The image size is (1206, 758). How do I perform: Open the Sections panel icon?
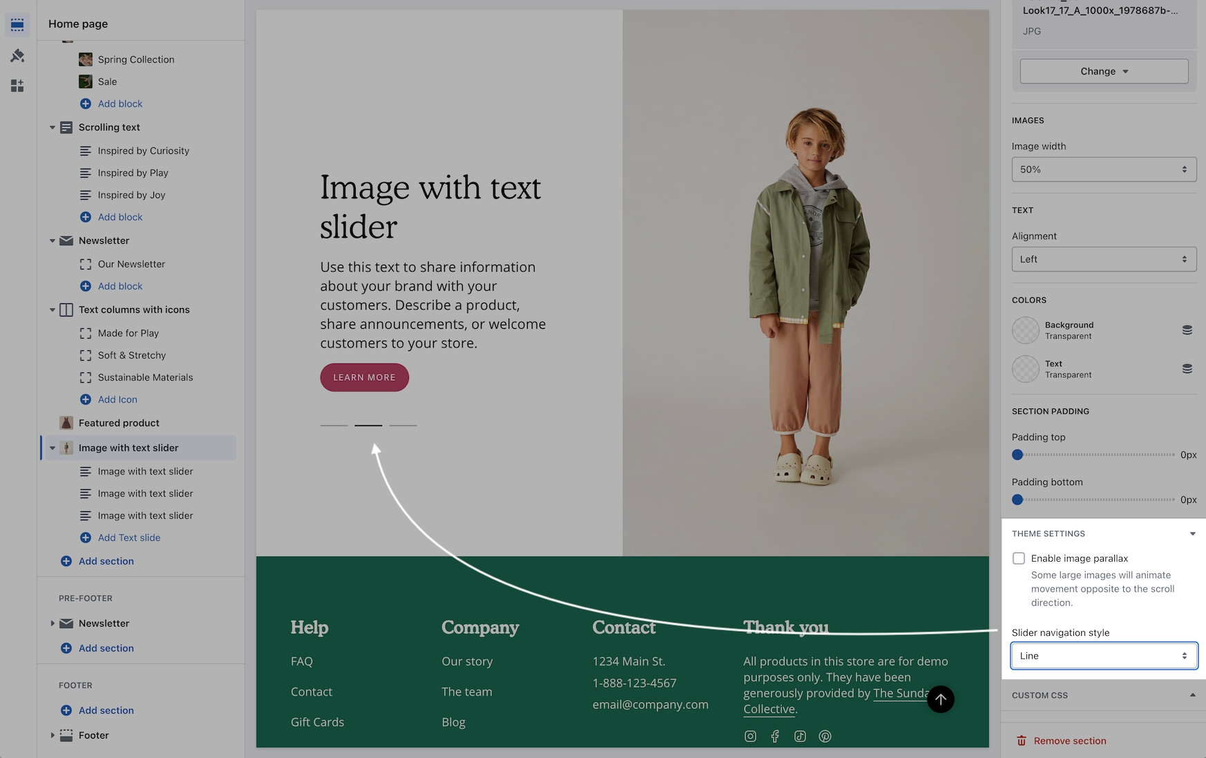[x=17, y=25]
